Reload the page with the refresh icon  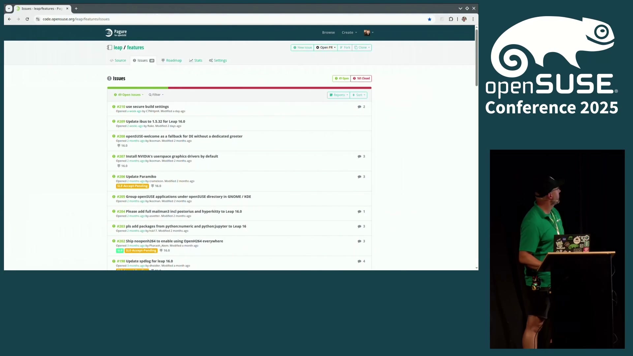27,19
